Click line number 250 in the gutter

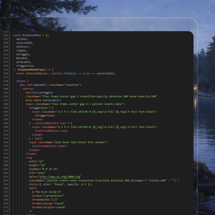tap(5, 127)
